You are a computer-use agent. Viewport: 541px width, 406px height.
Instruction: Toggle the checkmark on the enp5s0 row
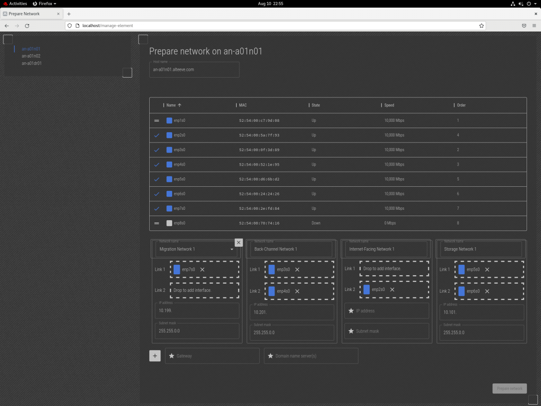[x=156, y=179]
